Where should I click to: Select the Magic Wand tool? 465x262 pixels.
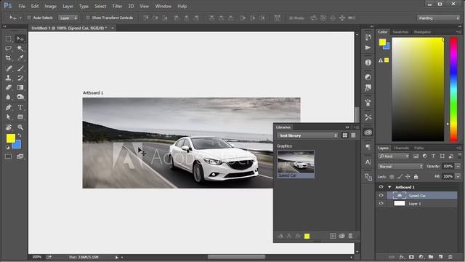point(20,48)
